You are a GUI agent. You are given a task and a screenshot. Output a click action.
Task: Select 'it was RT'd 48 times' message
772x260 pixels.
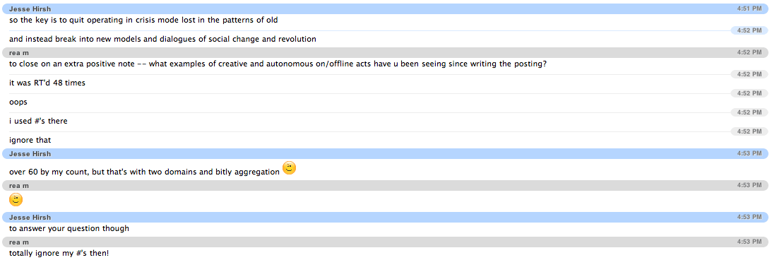point(47,83)
